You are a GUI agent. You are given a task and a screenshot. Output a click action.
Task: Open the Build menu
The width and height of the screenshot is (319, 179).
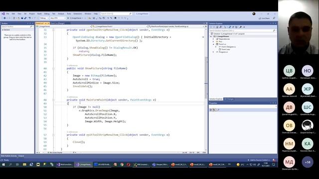pyautogui.click(x=39, y=13)
